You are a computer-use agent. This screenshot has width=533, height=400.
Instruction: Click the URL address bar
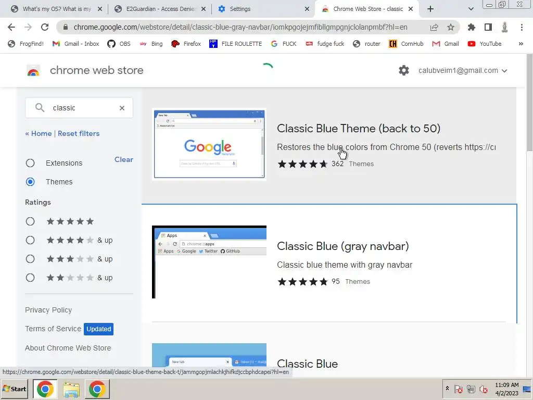pos(240,27)
